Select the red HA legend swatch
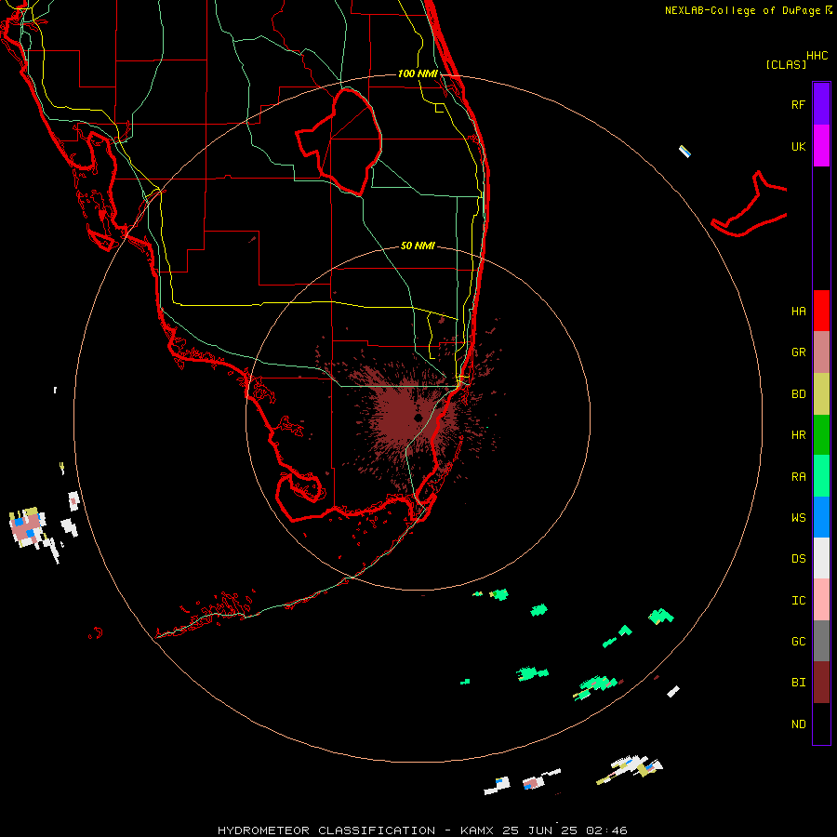This screenshot has width=837, height=837. pyautogui.click(x=821, y=311)
